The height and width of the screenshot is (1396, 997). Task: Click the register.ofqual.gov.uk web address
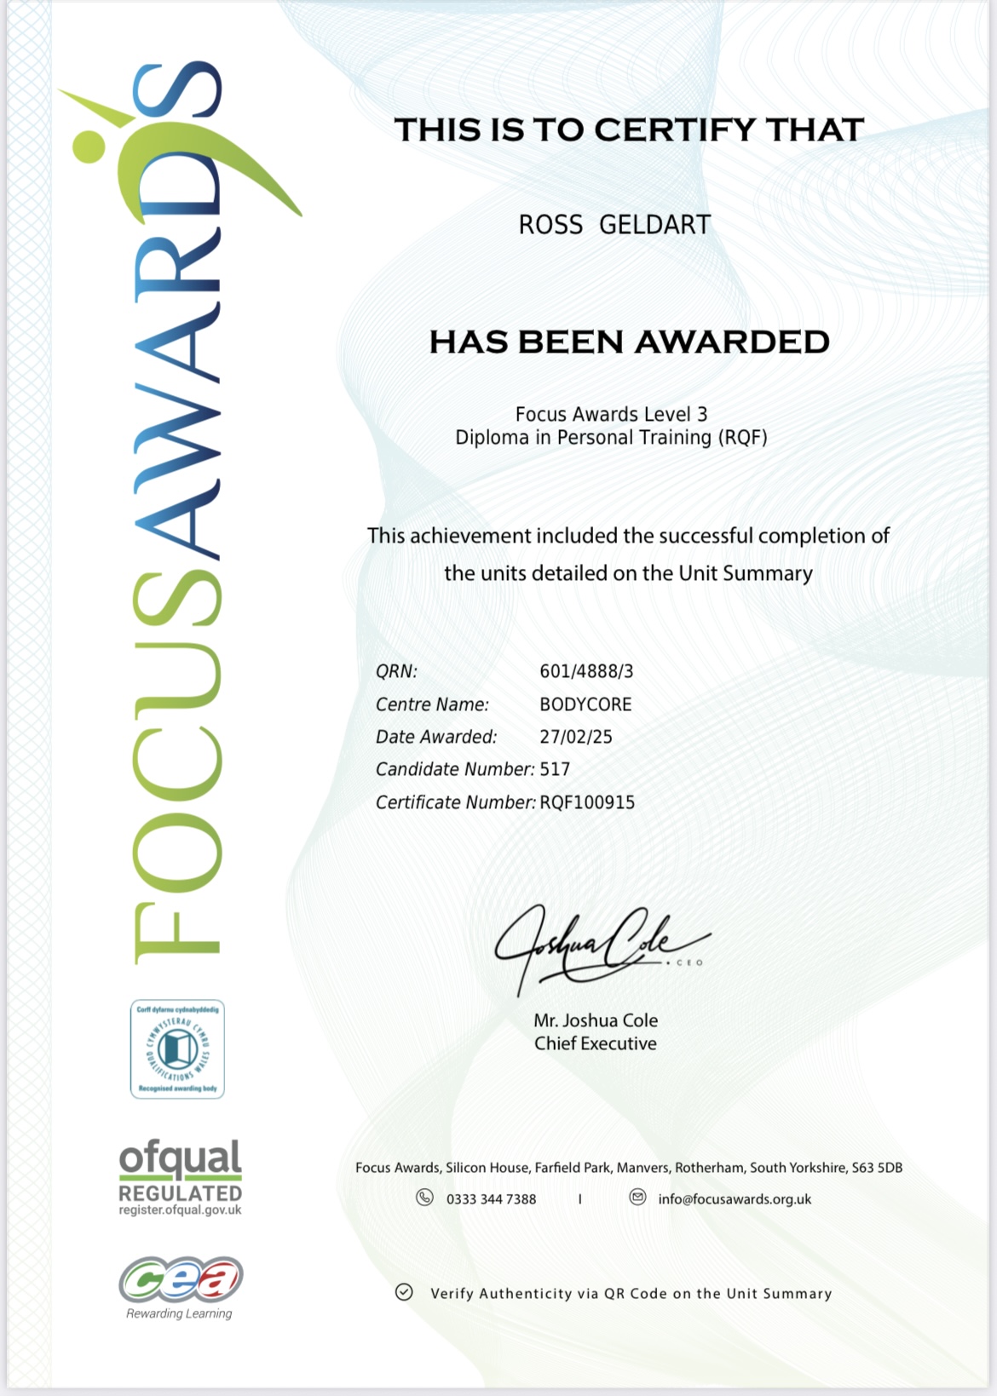(180, 1210)
